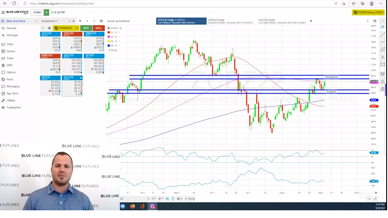Select the crosshair pointer tool
The image size is (388, 218).
click(x=382, y=21)
